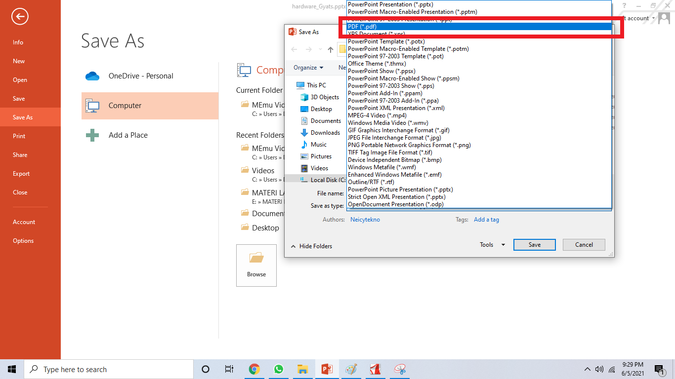
Task: Open the Videos recent folder
Action: coord(262,175)
